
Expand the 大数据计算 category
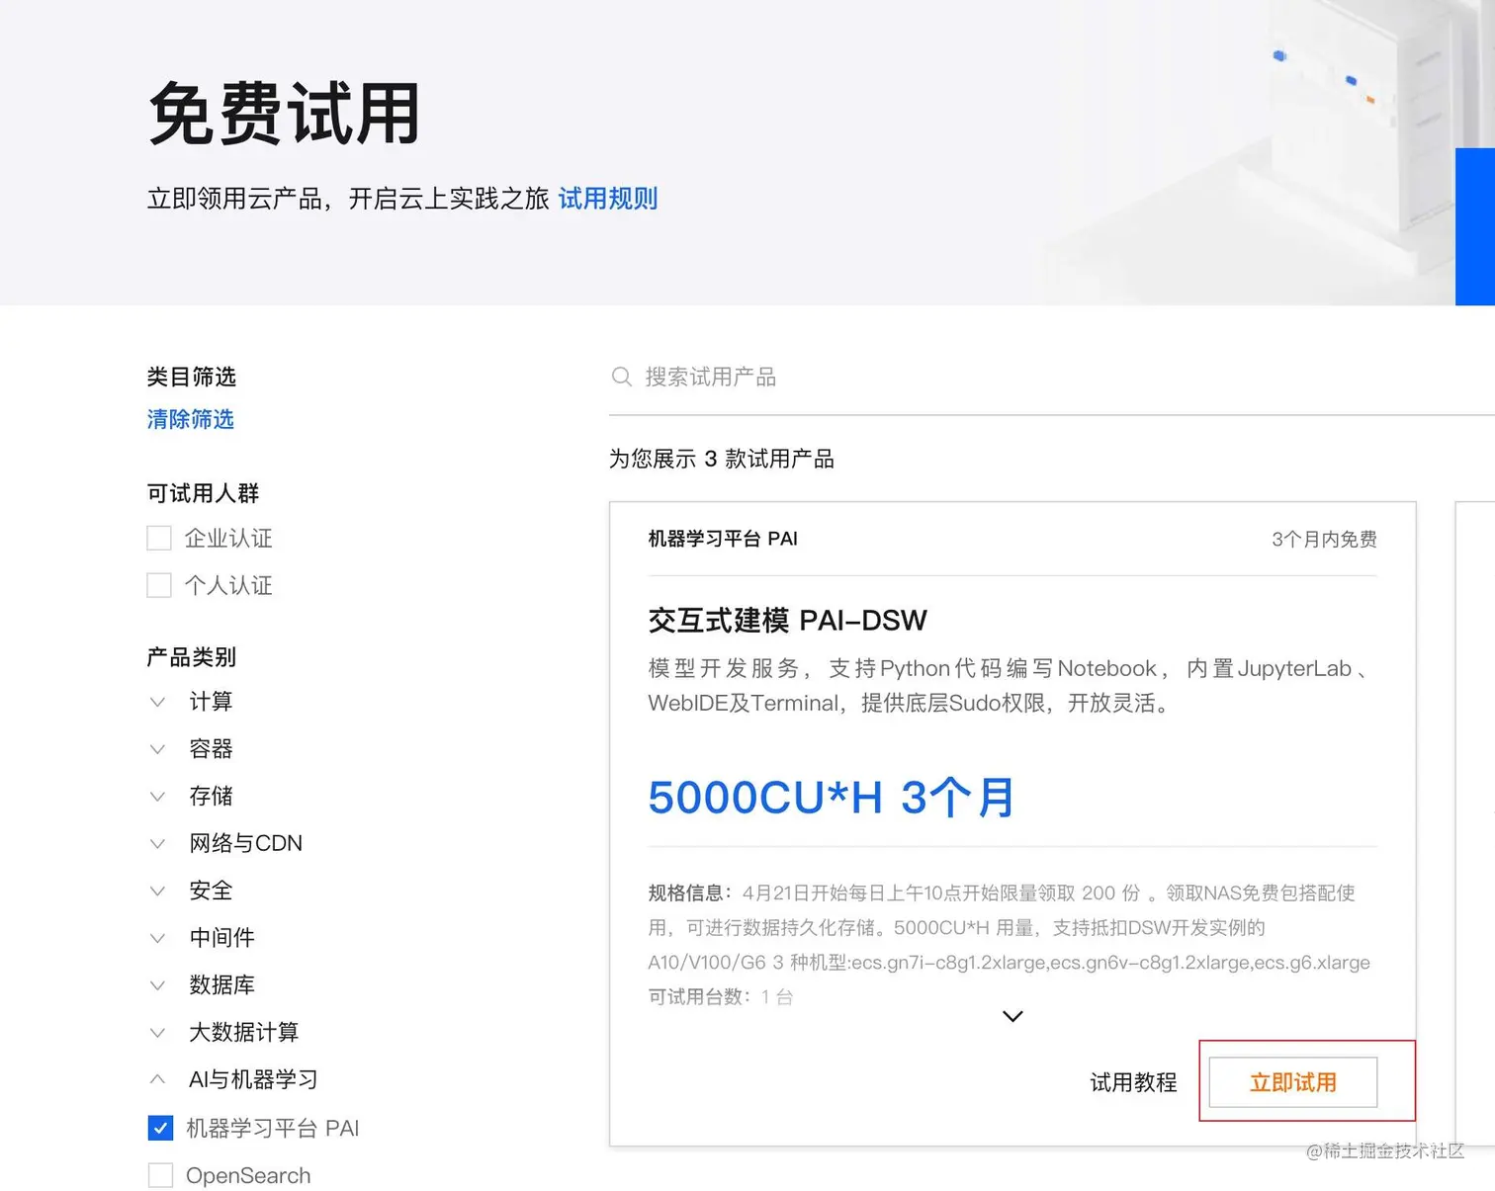158,1032
